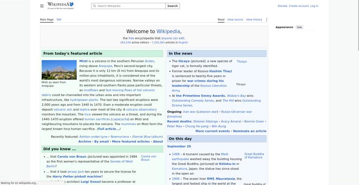Click the Search button
Image resolution: width=359 pixels, height=185 pixels.
coord(172,6)
